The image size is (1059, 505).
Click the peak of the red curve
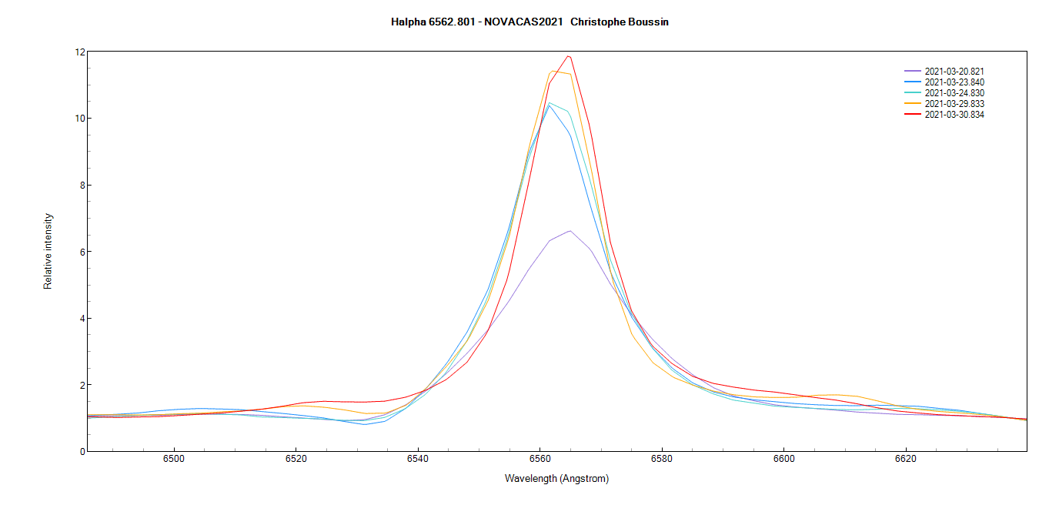[x=569, y=55]
